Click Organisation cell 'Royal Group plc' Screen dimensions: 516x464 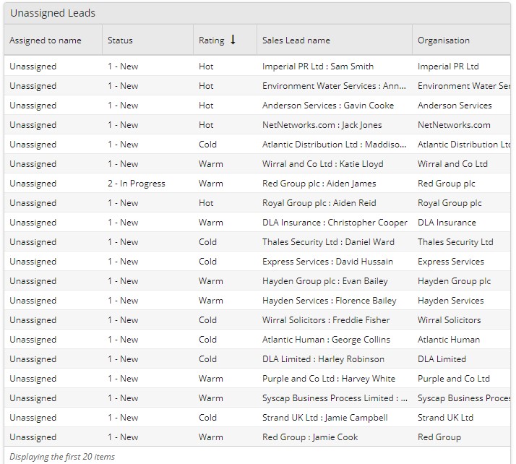coord(450,203)
